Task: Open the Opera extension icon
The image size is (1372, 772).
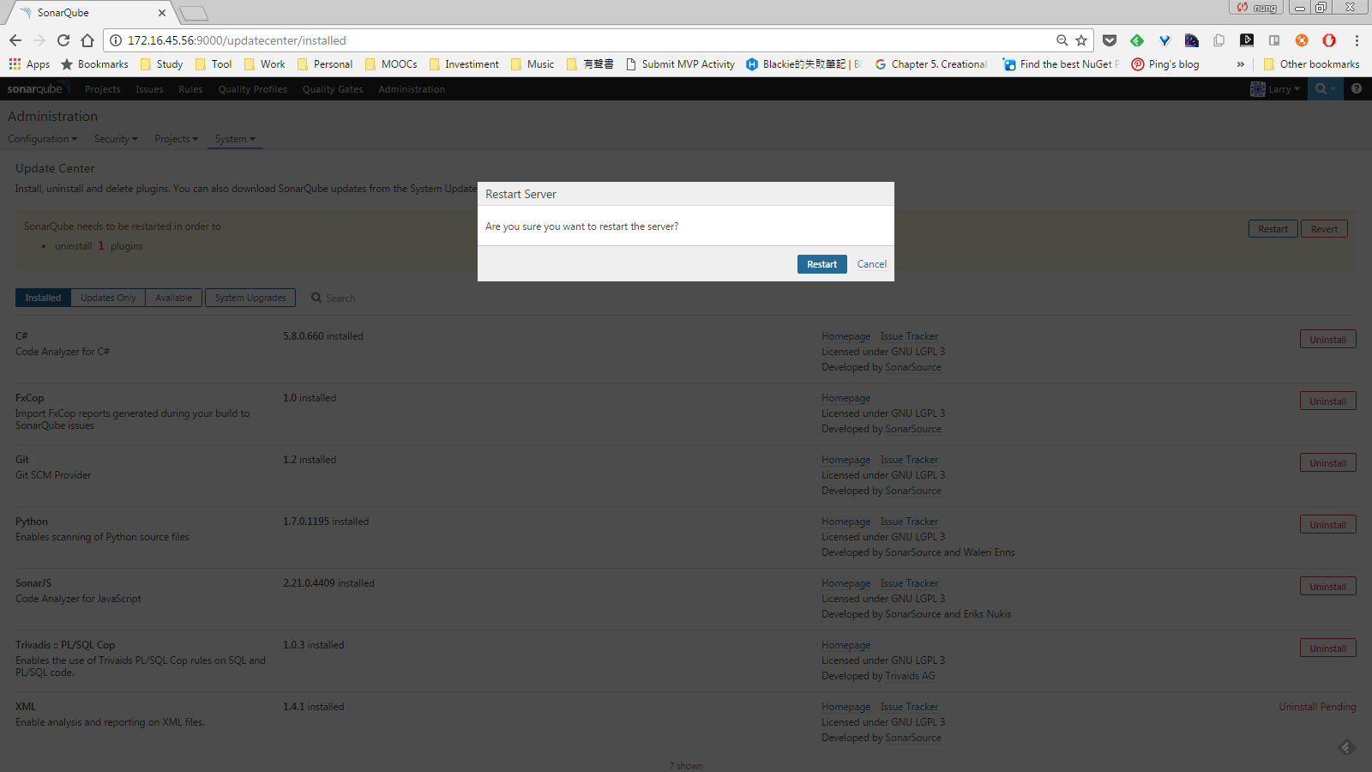Action: (x=1329, y=40)
